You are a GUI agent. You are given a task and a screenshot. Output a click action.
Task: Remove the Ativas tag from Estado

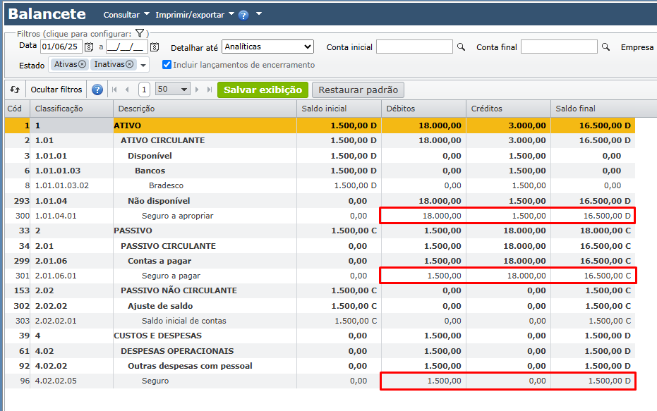coord(83,64)
